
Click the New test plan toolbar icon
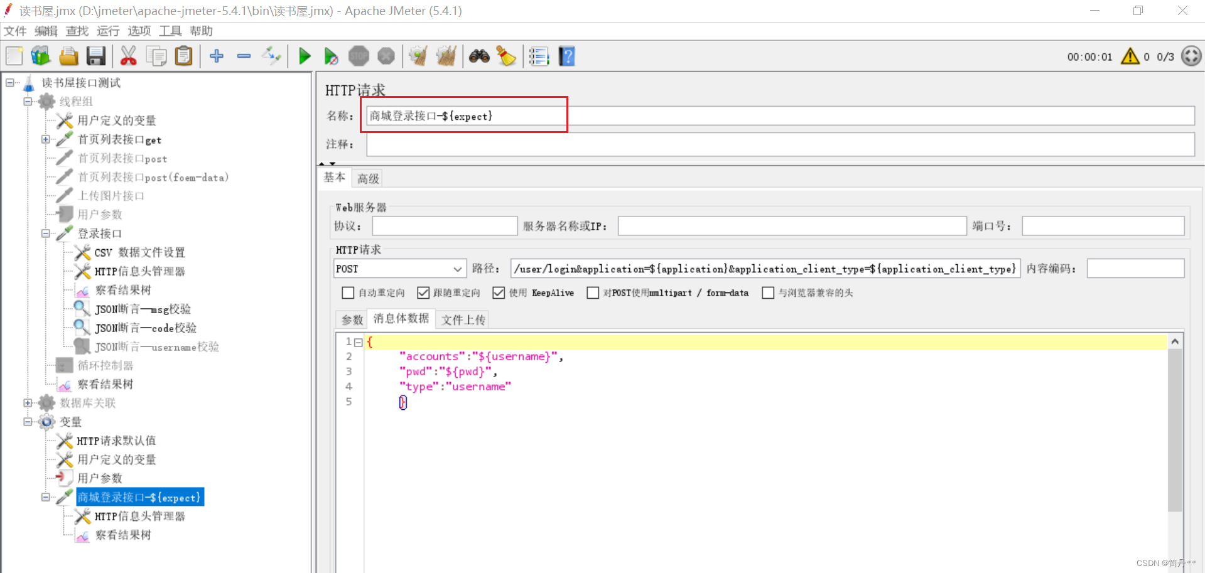(x=14, y=56)
